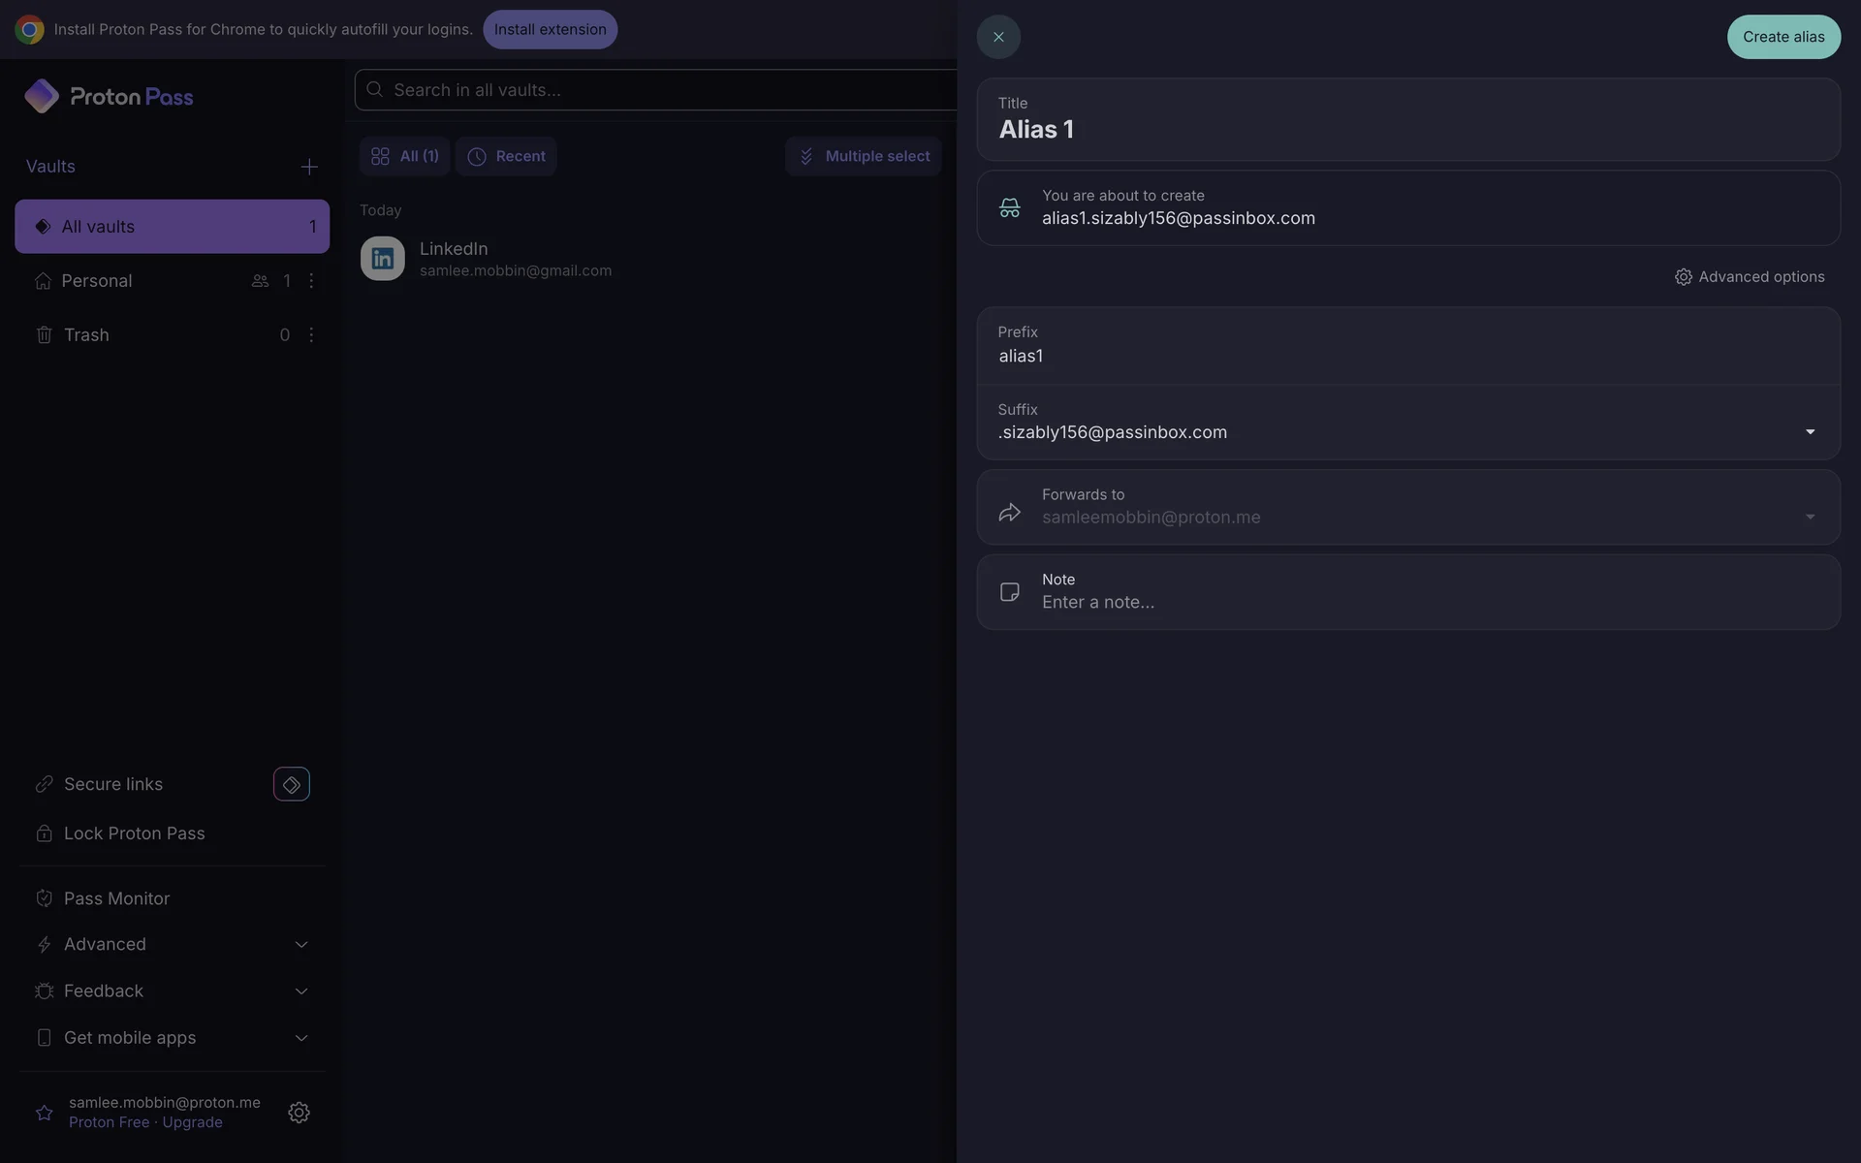The height and width of the screenshot is (1163, 1861).
Task: Open the Suffix dropdown
Action: [1809, 432]
